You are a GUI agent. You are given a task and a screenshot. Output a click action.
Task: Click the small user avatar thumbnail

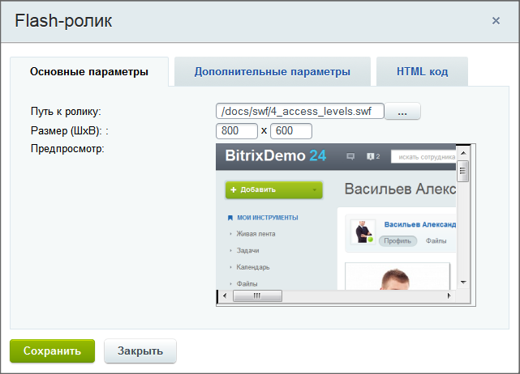tap(363, 232)
